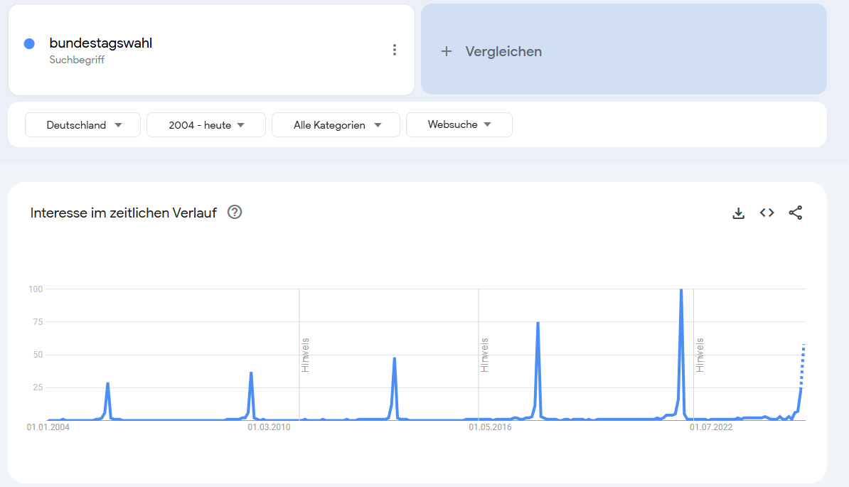The image size is (849, 487).
Task: Select the Hinweis marker near 01.07.2022
Action: [700, 354]
